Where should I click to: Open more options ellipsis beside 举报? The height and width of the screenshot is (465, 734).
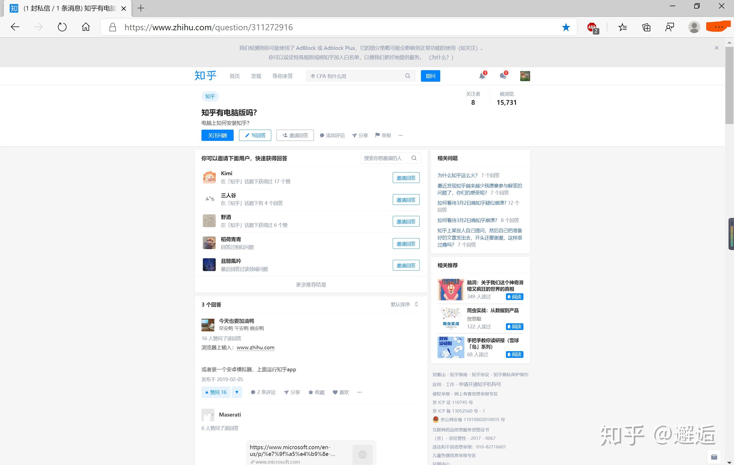point(401,136)
